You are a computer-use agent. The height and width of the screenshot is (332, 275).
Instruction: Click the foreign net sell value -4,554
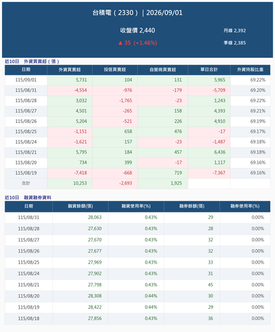tap(80, 90)
